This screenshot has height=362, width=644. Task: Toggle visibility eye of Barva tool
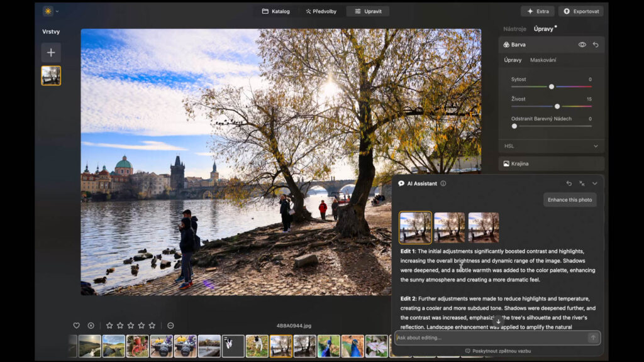coord(582,45)
